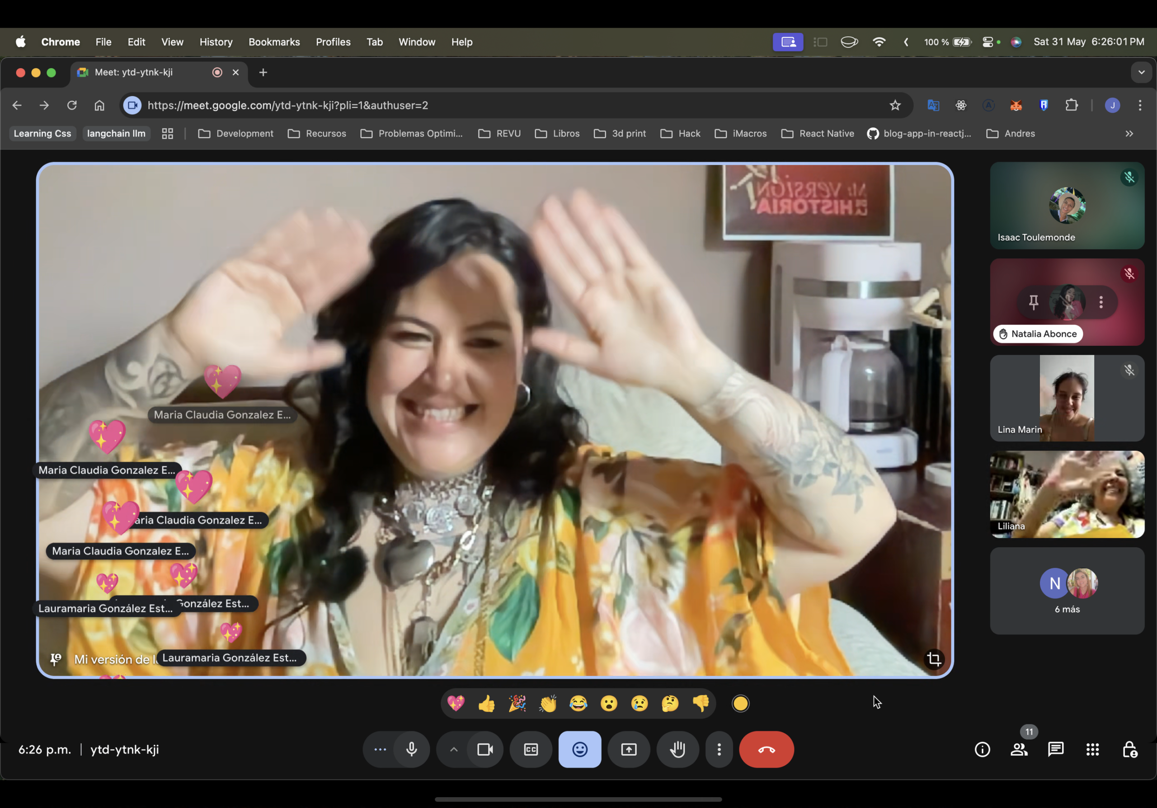The height and width of the screenshot is (808, 1157).
Task: Click the red leave call button
Action: pyautogui.click(x=766, y=749)
